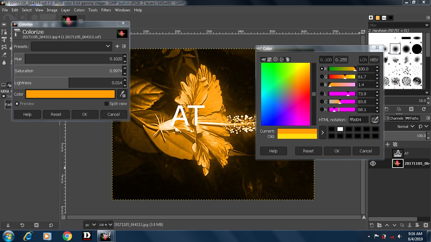431x242 pixels.
Task: Open the Colors menu
Action: click(x=79, y=10)
